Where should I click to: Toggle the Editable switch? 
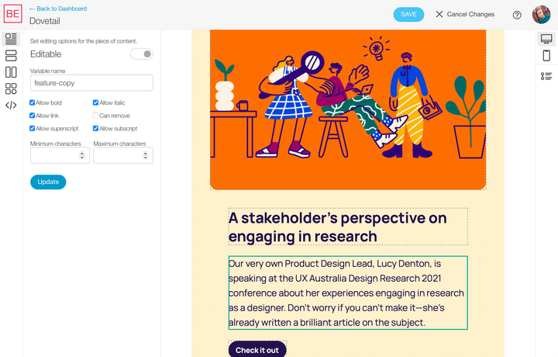point(141,54)
